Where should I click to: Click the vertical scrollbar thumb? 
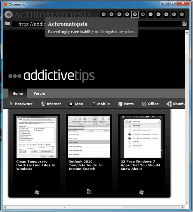pyautogui.click(x=187, y=44)
